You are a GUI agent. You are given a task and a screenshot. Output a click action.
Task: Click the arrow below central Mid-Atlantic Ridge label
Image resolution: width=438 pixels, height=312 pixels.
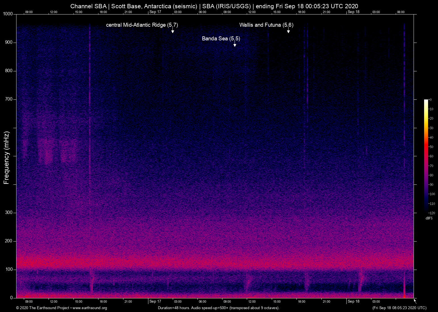[x=172, y=31]
